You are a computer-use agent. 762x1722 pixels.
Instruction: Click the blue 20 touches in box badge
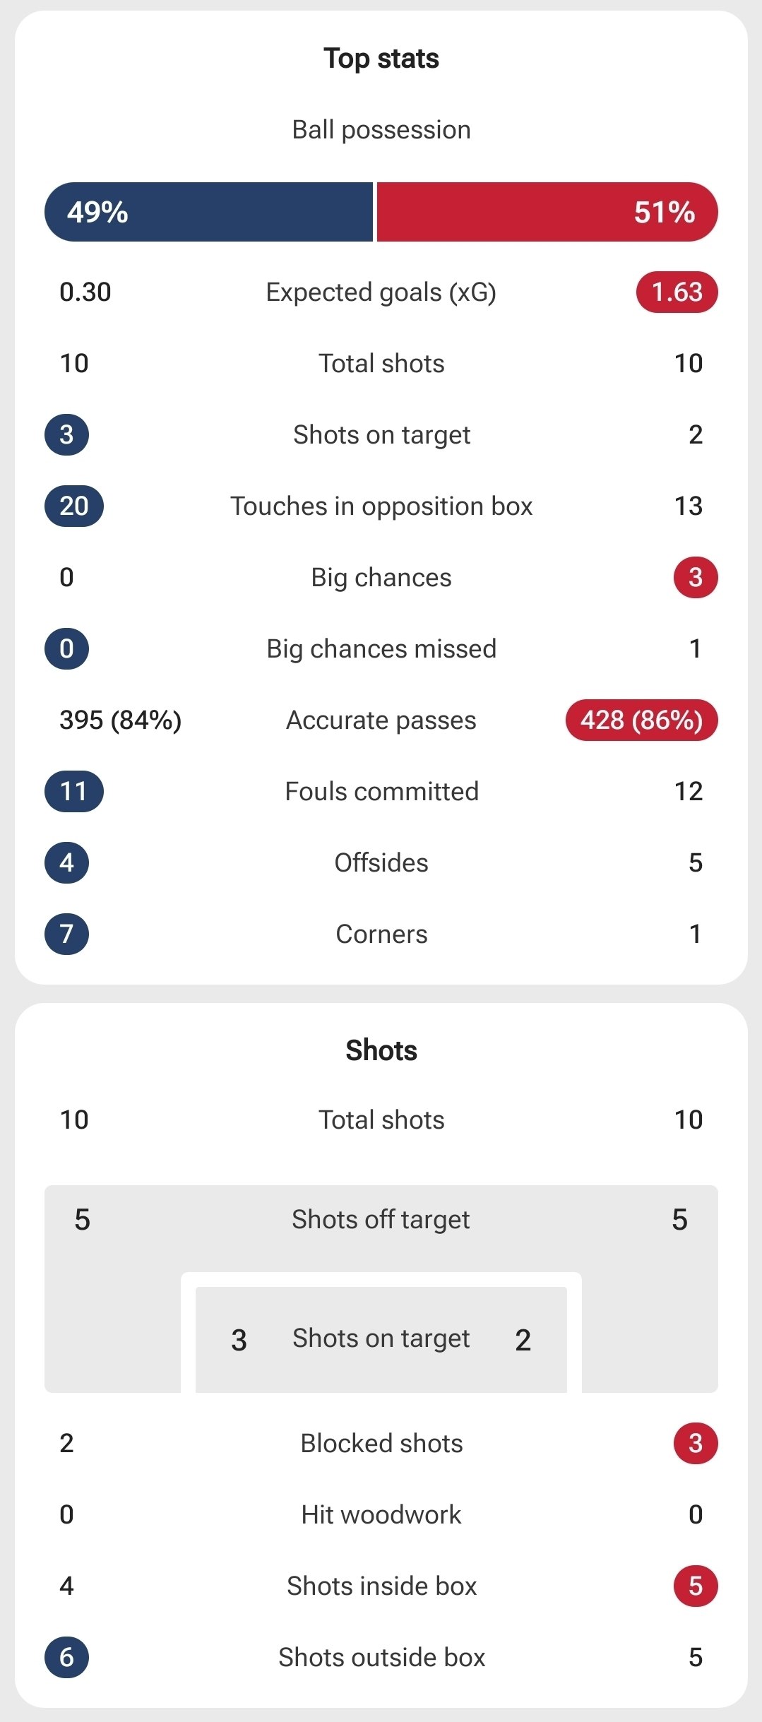tap(73, 506)
